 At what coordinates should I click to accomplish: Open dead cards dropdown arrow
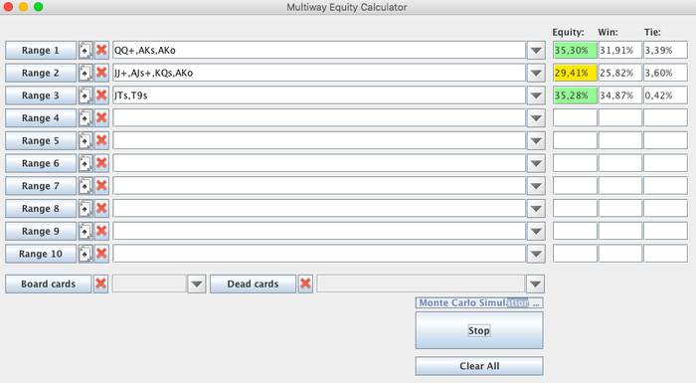[x=535, y=284]
